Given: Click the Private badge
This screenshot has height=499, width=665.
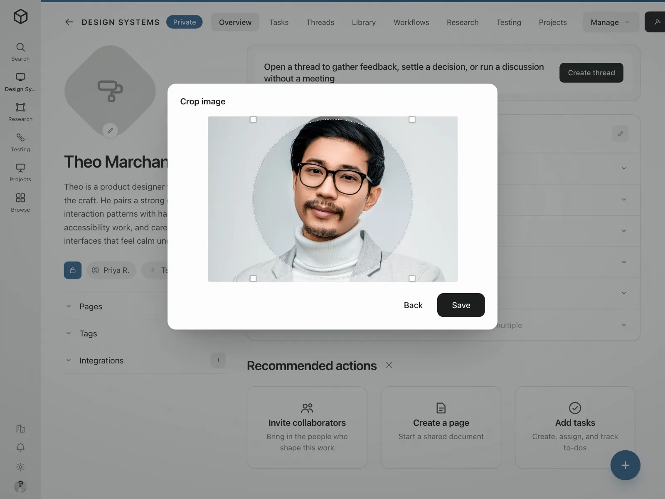Looking at the screenshot, I should [185, 22].
